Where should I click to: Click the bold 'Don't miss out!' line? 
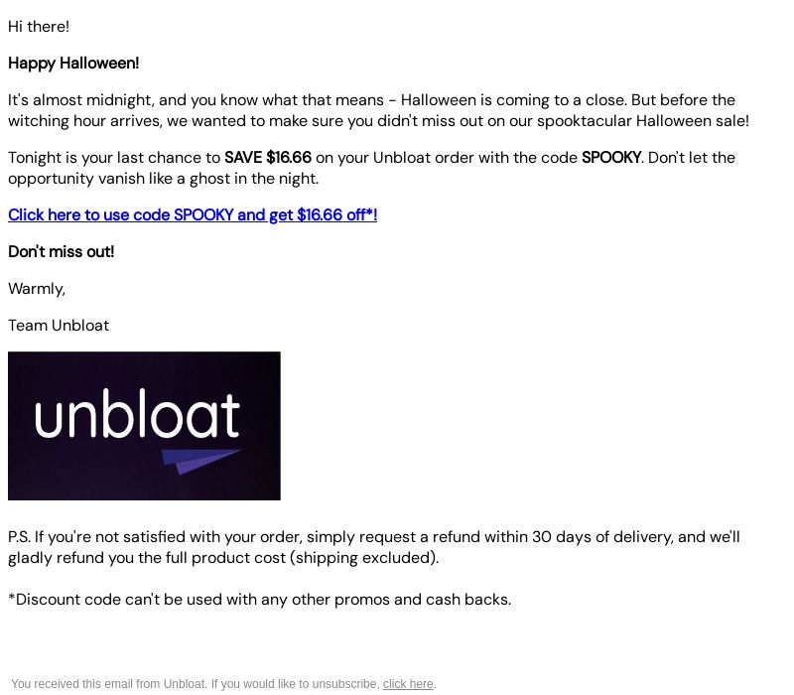62,252
